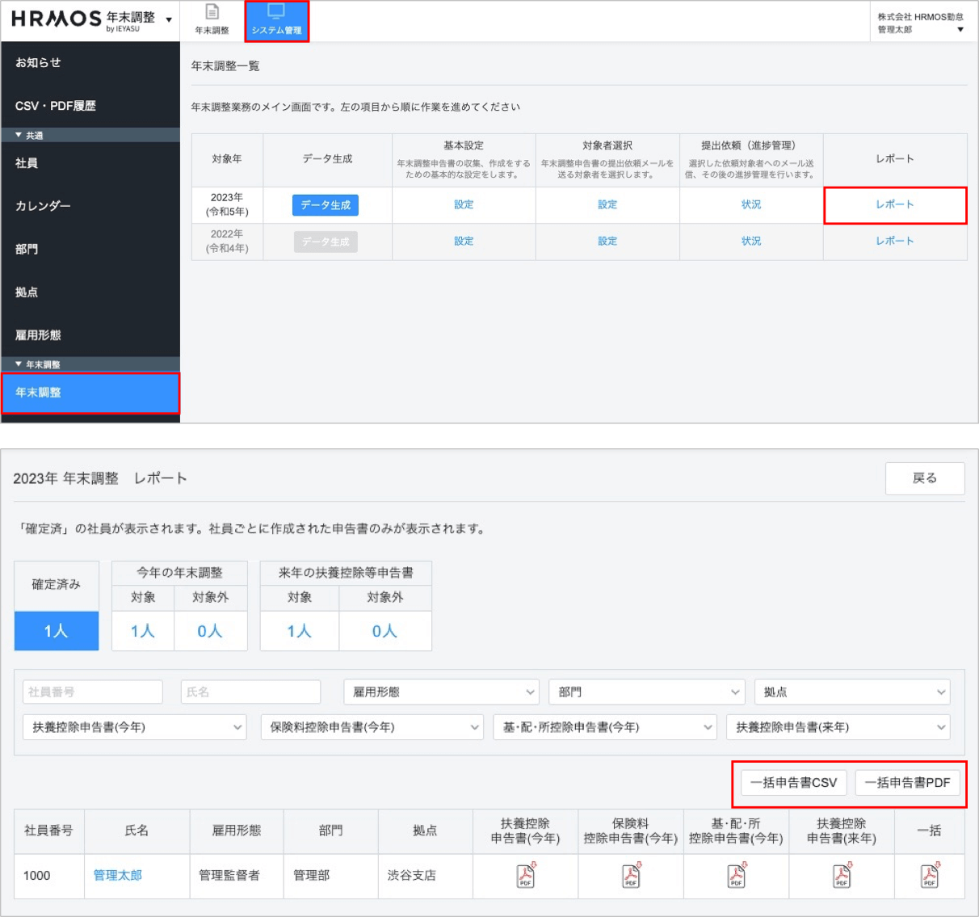This screenshot has width=979, height=917.
Task: Click the 社員番号 search field
Action: tap(92, 692)
